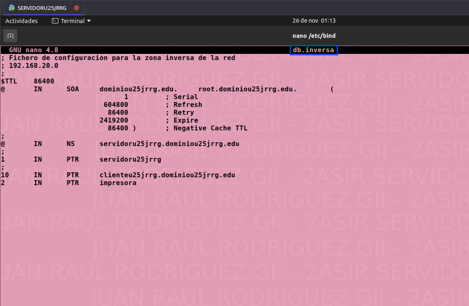Click the new terminal tab icon
Screen dimensions: 469x306
pos(10,36)
